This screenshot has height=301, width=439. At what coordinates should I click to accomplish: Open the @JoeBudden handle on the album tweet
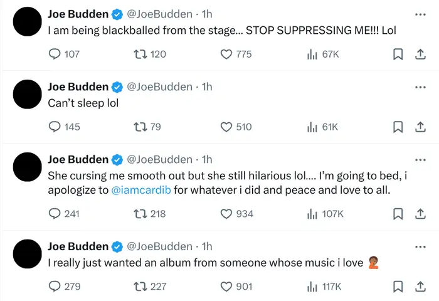tap(159, 246)
